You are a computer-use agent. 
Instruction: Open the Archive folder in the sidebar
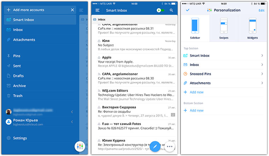click(x=40, y=86)
